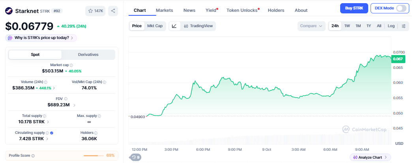Select the Spot segment

click(35, 54)
